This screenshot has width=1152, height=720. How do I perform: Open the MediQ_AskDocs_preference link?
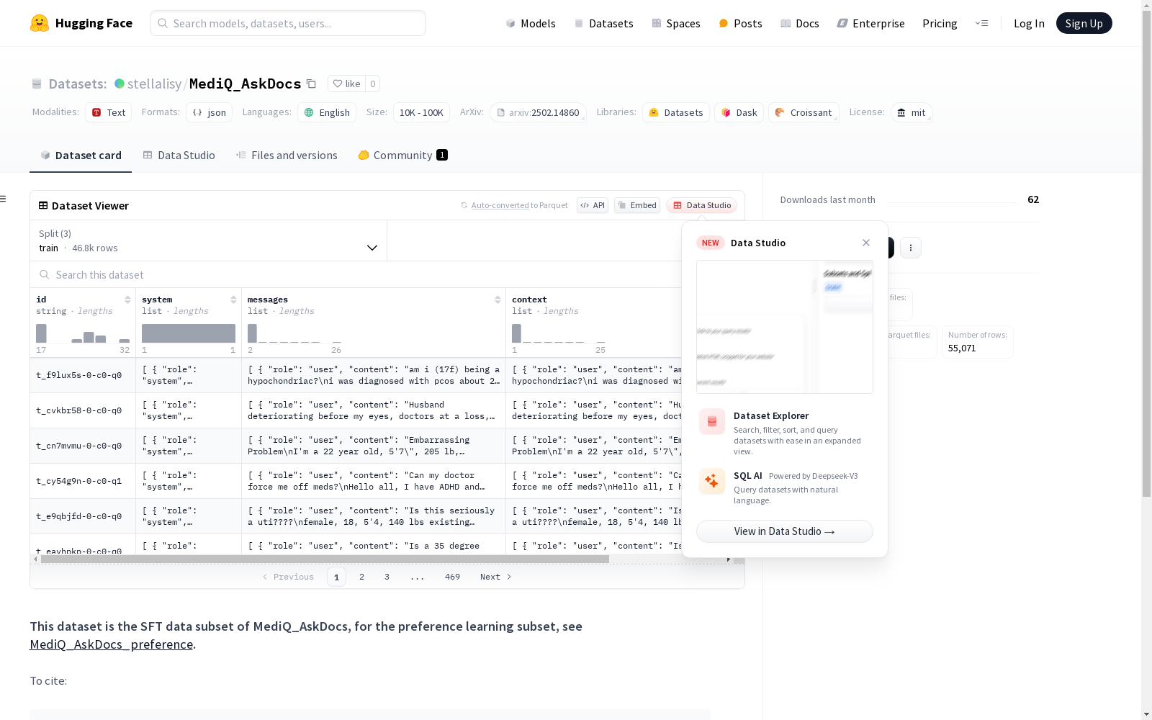point(111,644)
